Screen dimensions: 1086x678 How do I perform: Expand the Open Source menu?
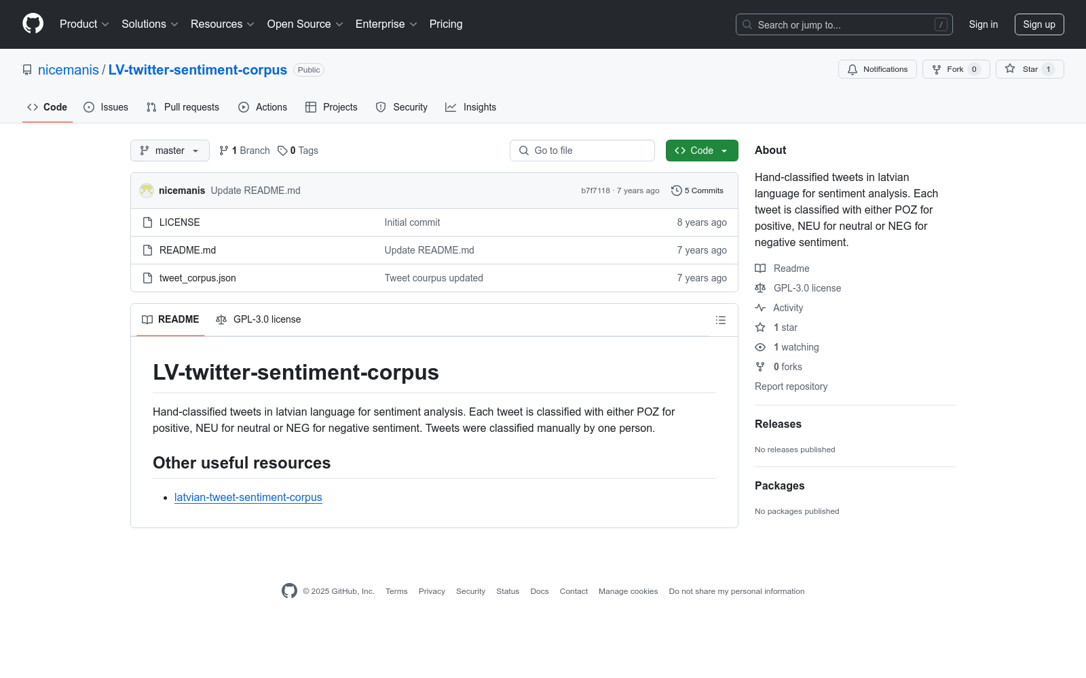(x=305, y=24)
